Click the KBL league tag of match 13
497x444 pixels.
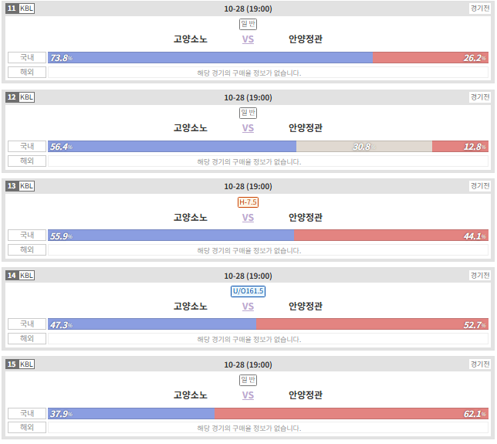click(26, 186)
